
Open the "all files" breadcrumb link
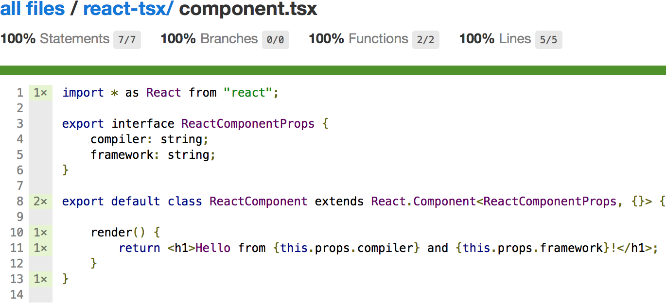[x=33, y=9]
